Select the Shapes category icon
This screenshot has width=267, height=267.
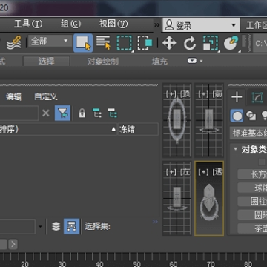click(x=251, y=116)
